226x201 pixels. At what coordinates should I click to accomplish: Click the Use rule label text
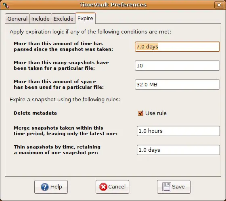pos(156,113)
